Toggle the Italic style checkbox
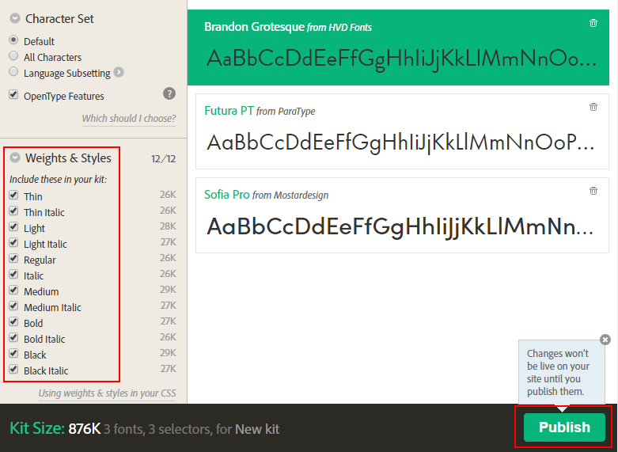The width and height of the screenshot is (618, 452). [x=13, y=274]
